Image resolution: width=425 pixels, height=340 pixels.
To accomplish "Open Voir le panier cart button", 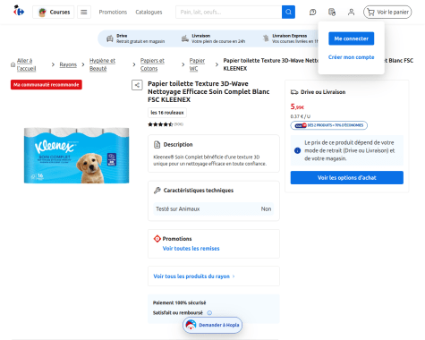I will 387,12.
